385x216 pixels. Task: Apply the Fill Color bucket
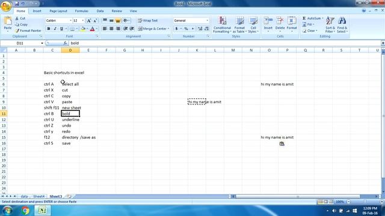[83, 29]
